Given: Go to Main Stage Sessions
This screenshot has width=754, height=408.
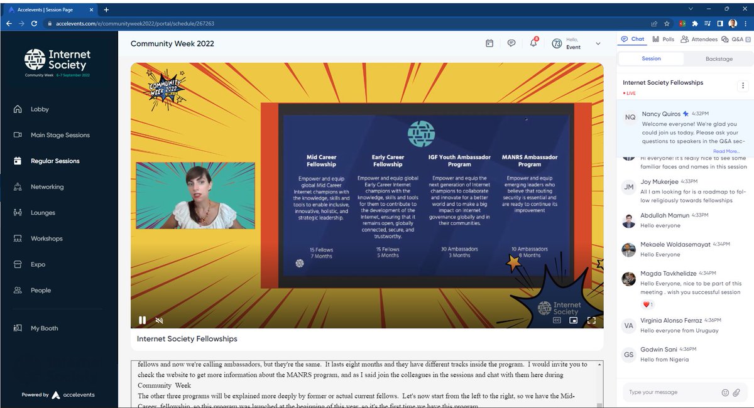Looking at the screenshot, I should [60, 135].
